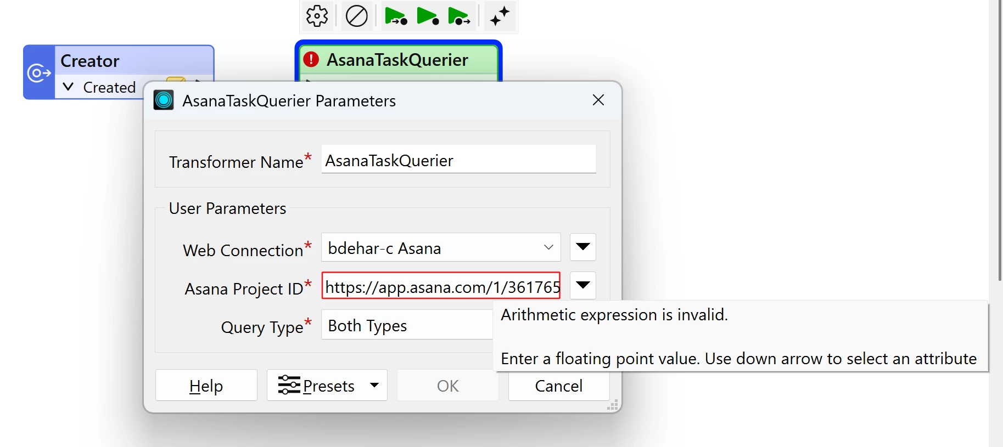Open the Presets dropdown arrow
Viewport: 1003px width, 447px height.
374,385
